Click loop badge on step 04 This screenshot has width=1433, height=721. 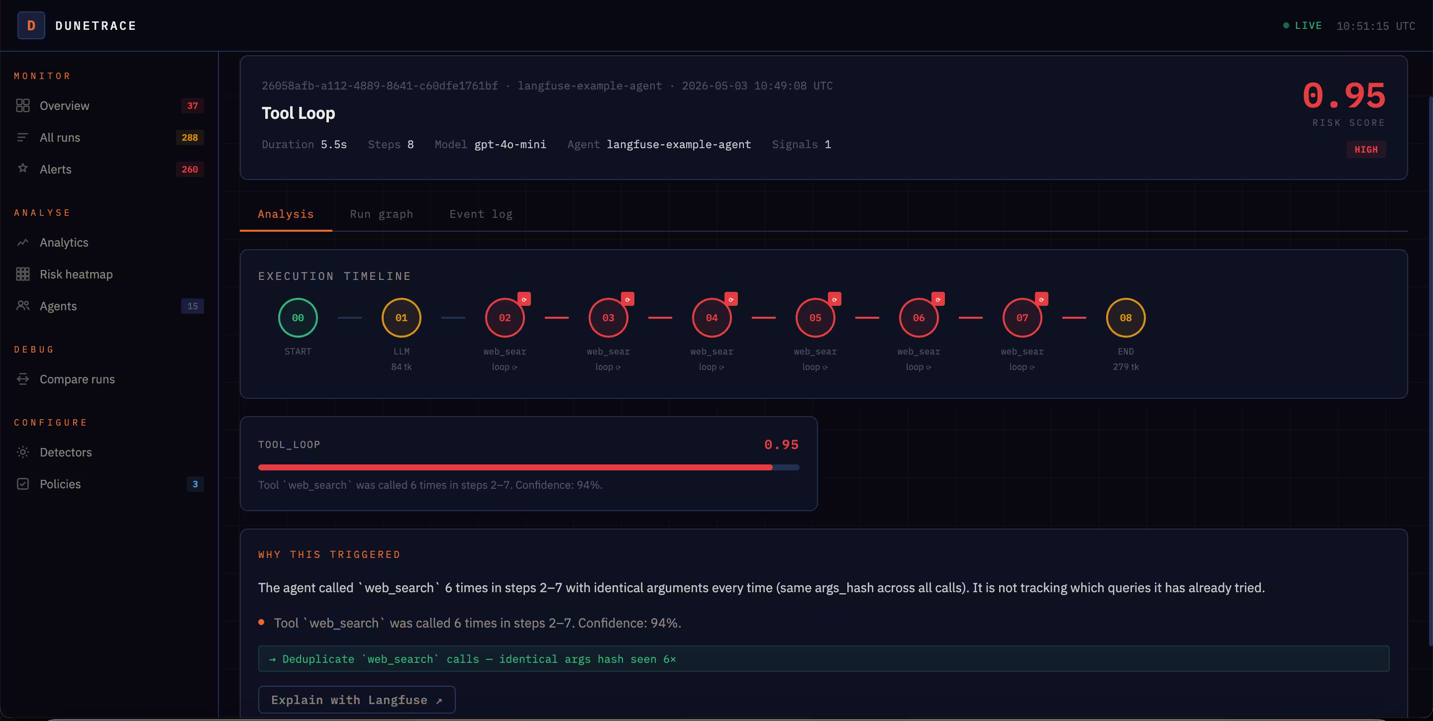(x=731, y=299)
